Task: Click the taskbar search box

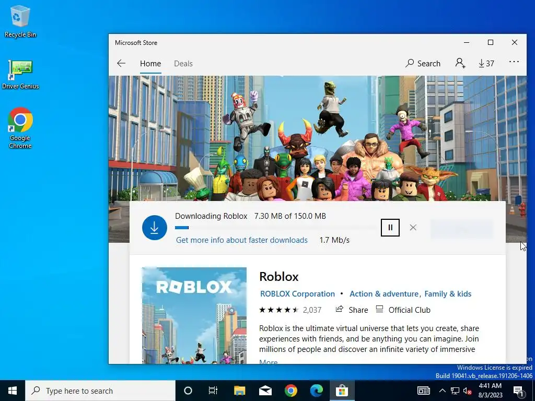Action: click(100, 391)
